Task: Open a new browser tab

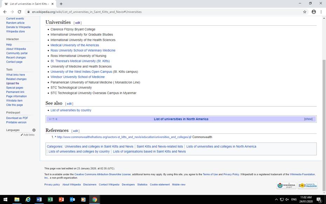Action: click(x=61, y=4)
